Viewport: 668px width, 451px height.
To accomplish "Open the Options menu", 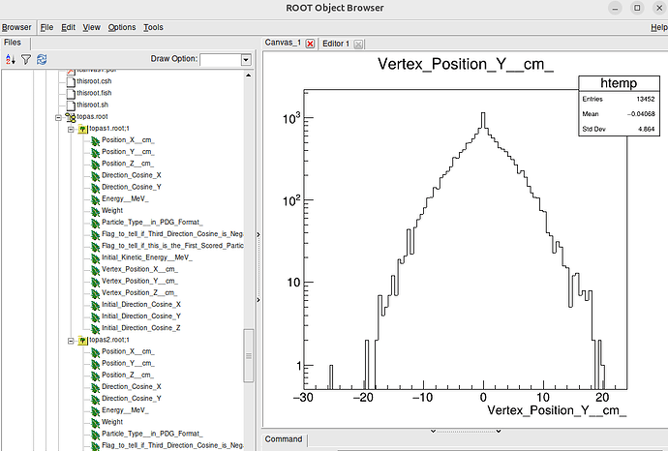I will tap(122, 27).
